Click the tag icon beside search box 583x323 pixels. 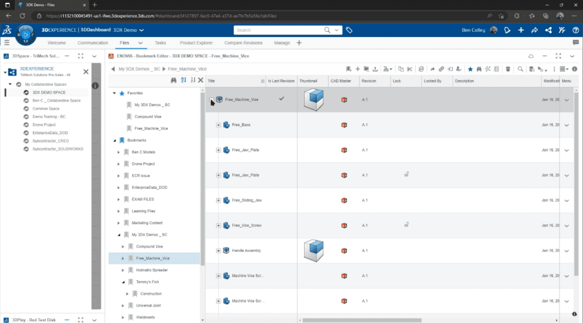[x=349, y=30]
